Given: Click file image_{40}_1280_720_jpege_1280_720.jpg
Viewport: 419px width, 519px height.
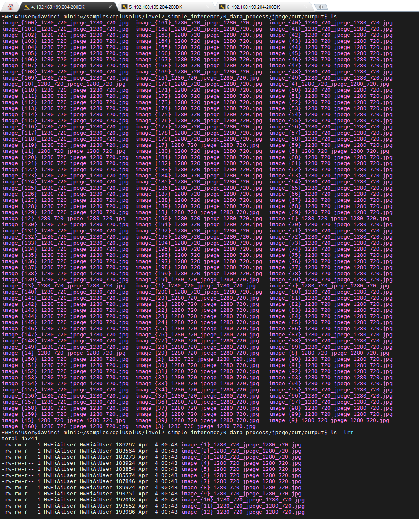Looking at the screenshot, I should tap(331, 23).
